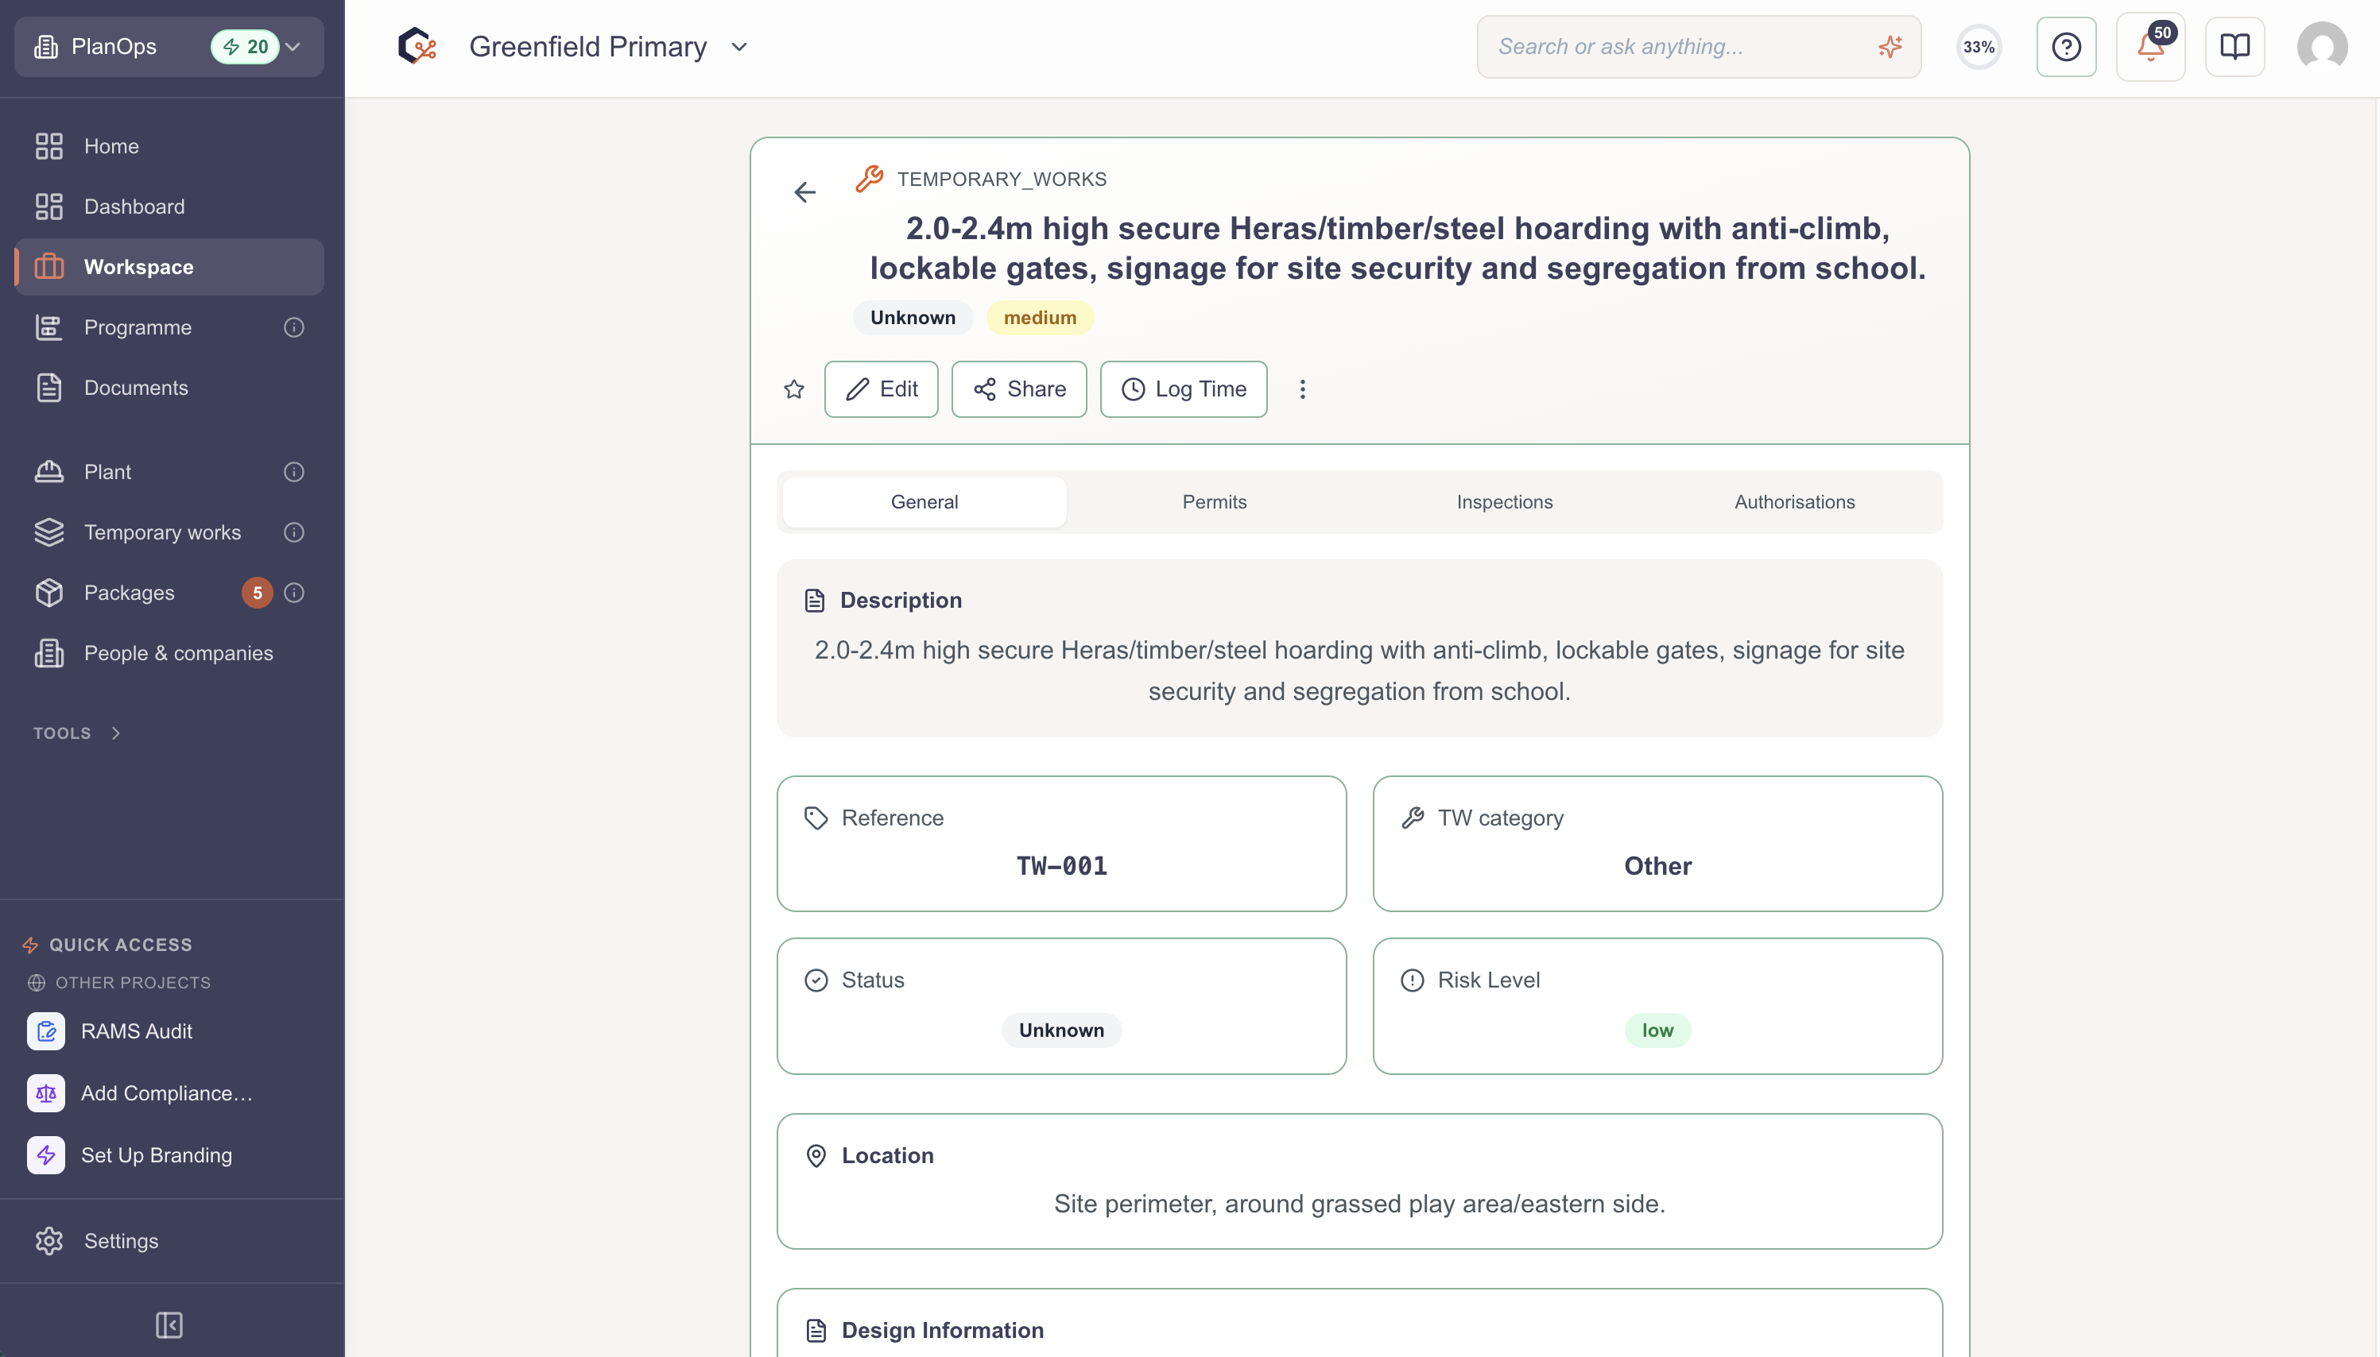Open the three-dot more options menu
This screenshot has width=2380, height=1357.
click(1302, 389)
